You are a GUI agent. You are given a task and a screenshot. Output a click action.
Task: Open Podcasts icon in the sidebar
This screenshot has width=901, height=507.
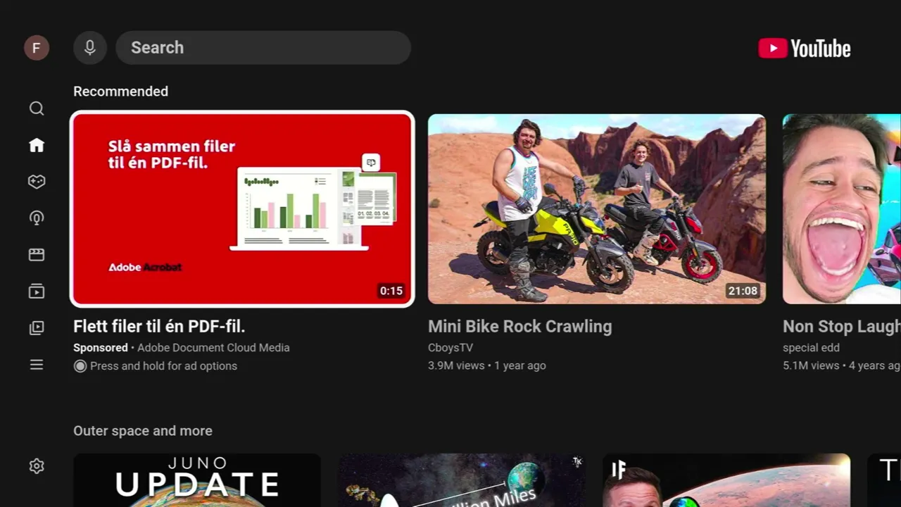tap(37, 218)
